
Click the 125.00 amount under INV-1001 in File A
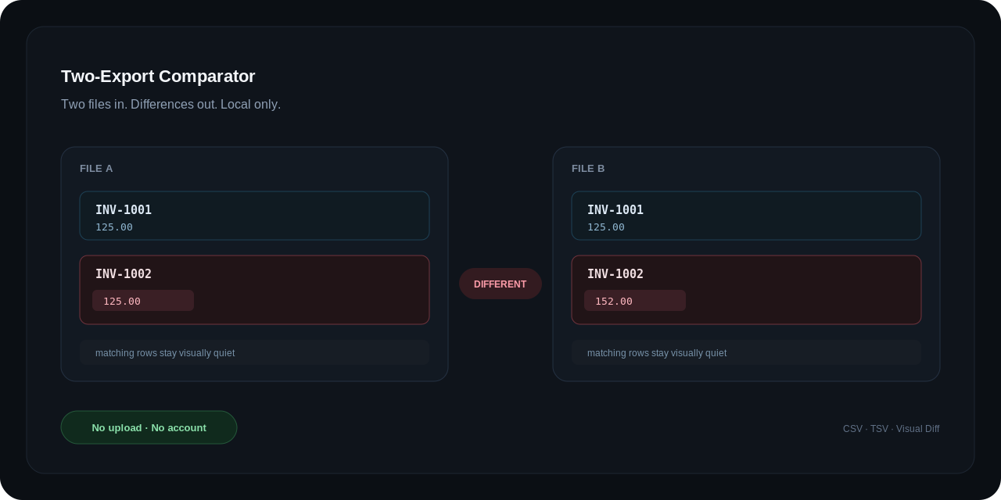[114, 227]
